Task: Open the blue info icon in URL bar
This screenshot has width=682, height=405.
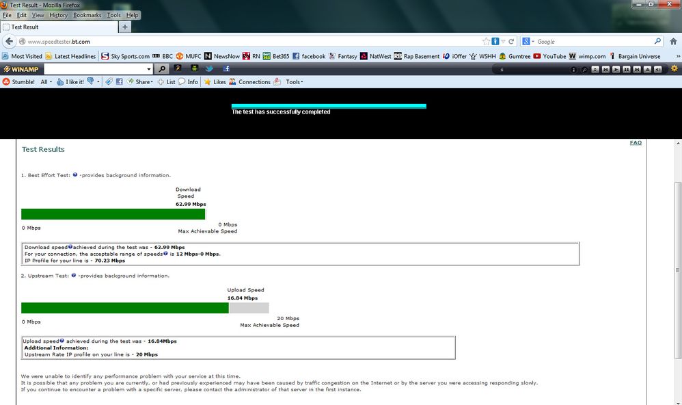Action: (495, 41)
